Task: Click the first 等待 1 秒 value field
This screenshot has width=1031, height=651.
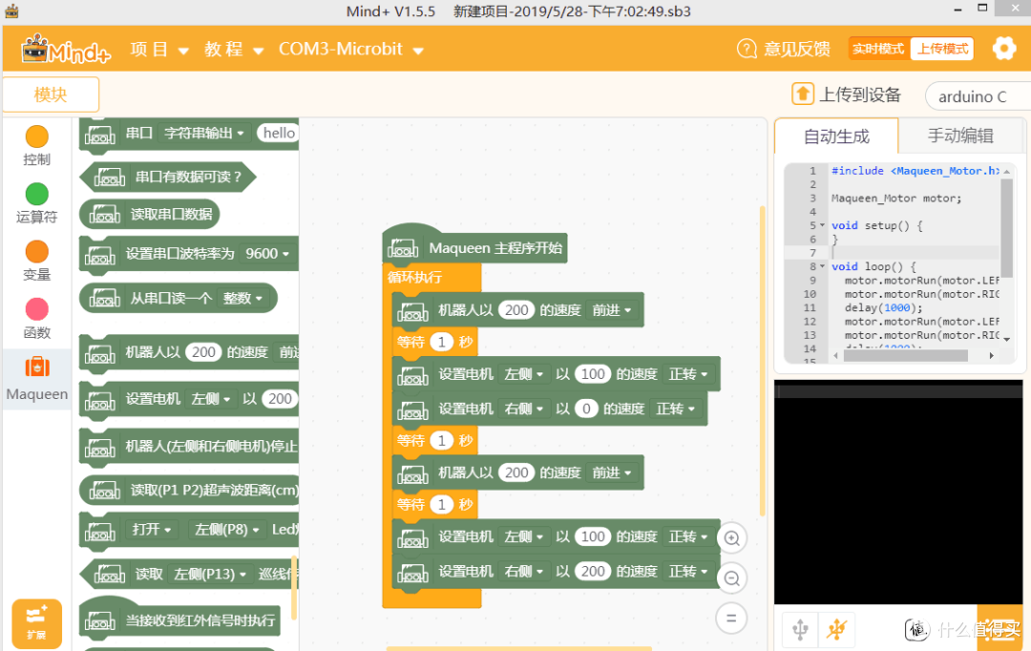Action: click(x=441, y=342)
